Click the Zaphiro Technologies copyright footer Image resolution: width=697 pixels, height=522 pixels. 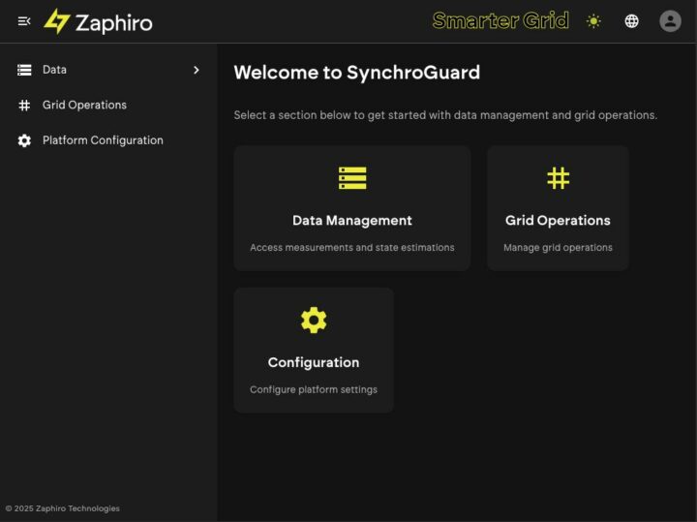63,508
